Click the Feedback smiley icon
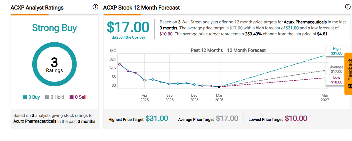 350,86
